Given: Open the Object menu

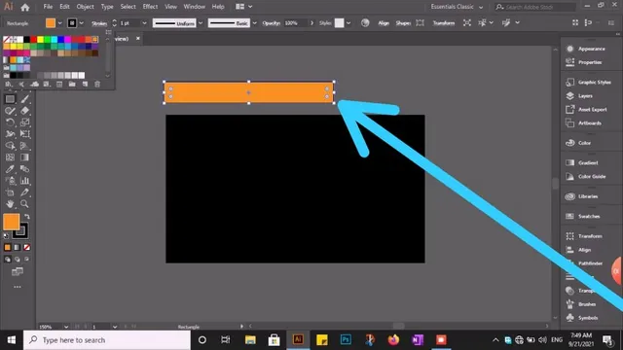Looking at the screenshot, I should point(85,7).
